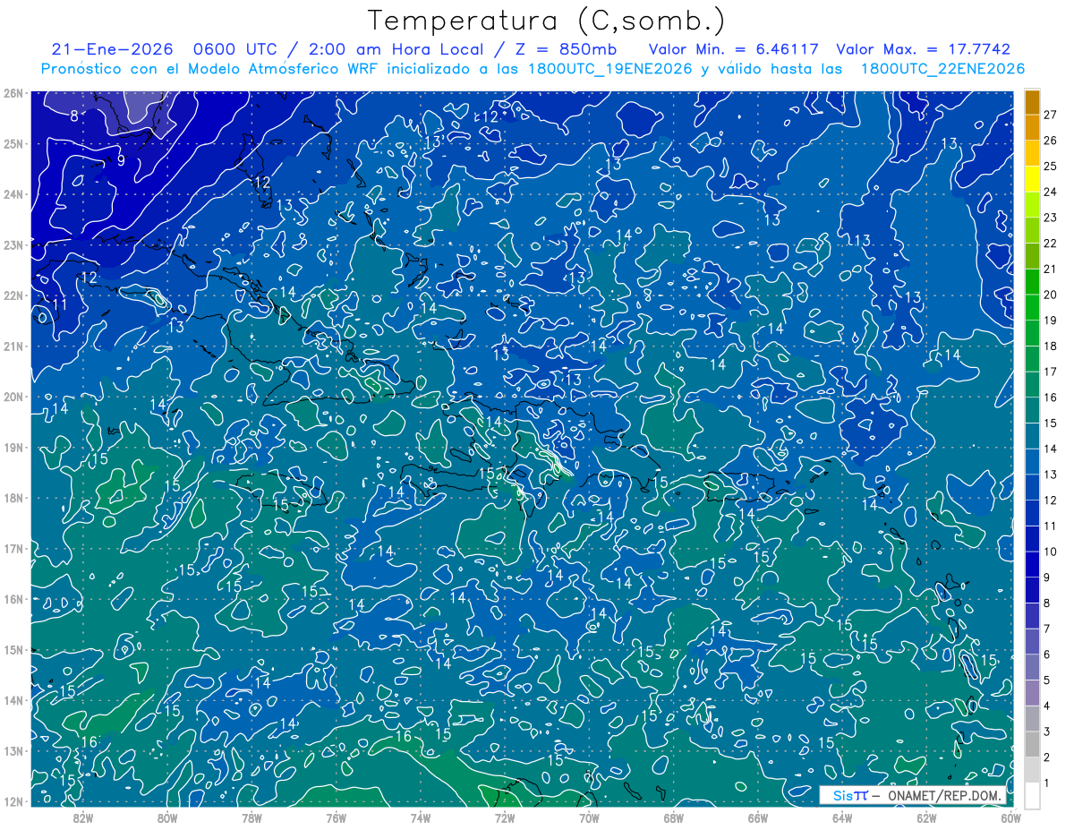Viewport: 1074px width, 830px height.
Task: Click longitude axis label "74W"
Action: 421,817
